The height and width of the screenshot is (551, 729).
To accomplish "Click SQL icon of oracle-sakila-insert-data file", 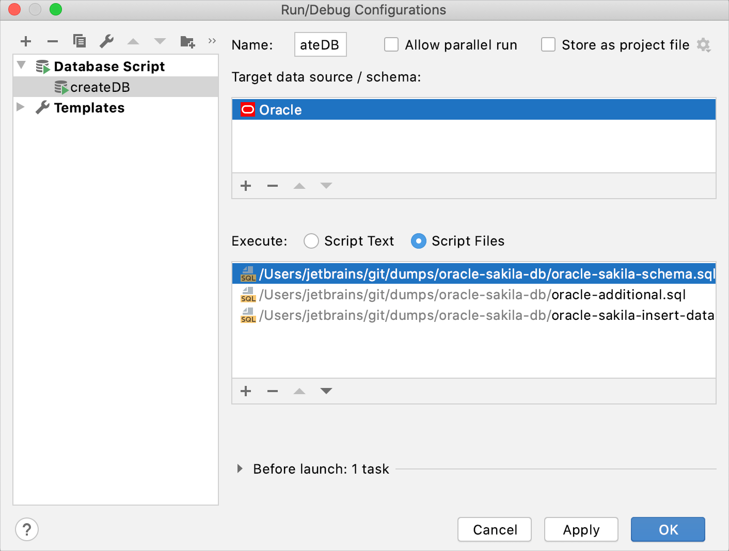I will 248,315.
